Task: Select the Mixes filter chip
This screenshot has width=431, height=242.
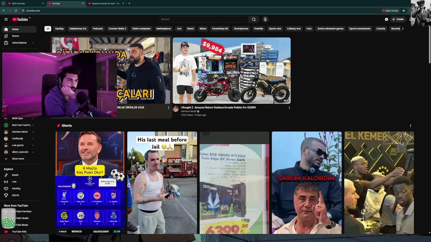Action: (x=203, y=29)
